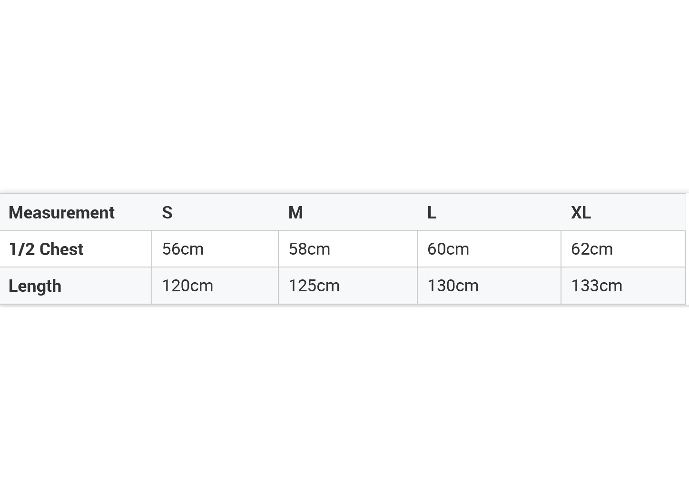The height and width of the screenshot is (495, 689).
Task: Click the 133cm length cell
Action: (597, 286)
